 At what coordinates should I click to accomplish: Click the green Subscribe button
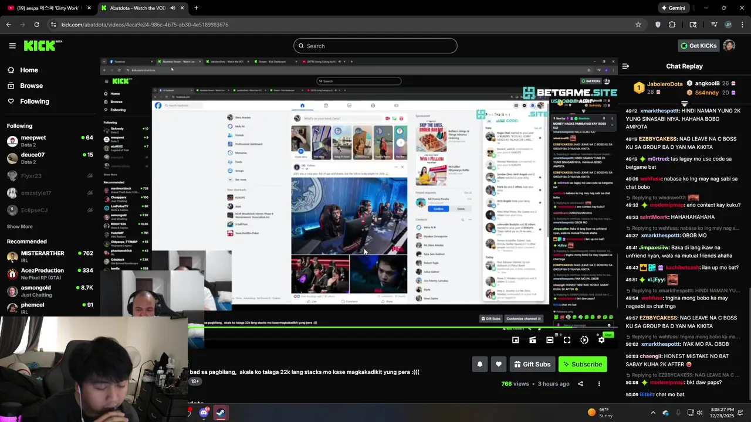pos(583,365)
